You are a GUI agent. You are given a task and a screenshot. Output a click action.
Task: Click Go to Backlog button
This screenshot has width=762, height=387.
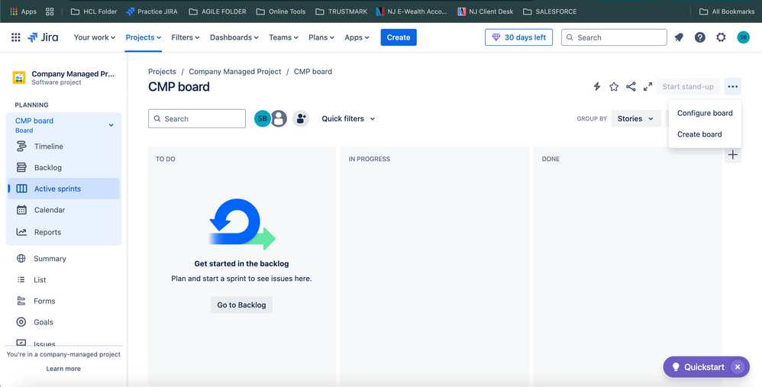pyautogui.click(x=241, y=305)
